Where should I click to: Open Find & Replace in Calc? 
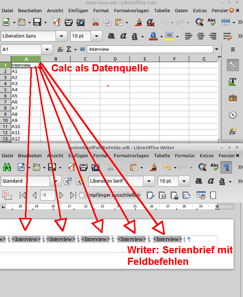(200, 22)
